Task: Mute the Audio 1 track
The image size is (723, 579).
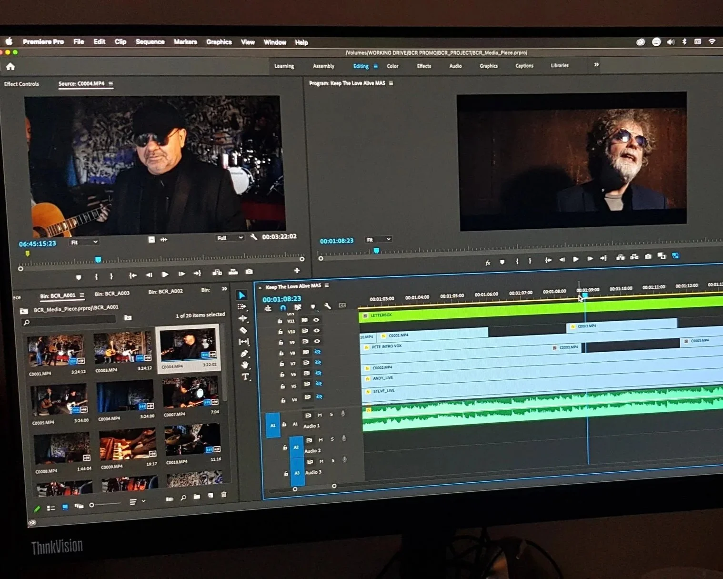Action: [321, 414]
